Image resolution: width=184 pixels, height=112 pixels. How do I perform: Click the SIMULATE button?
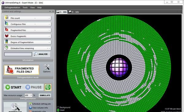click(45, 95)
